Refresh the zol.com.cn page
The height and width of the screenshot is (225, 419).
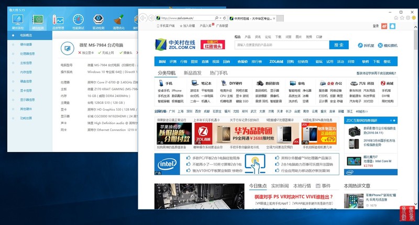[x=225, y=18]
